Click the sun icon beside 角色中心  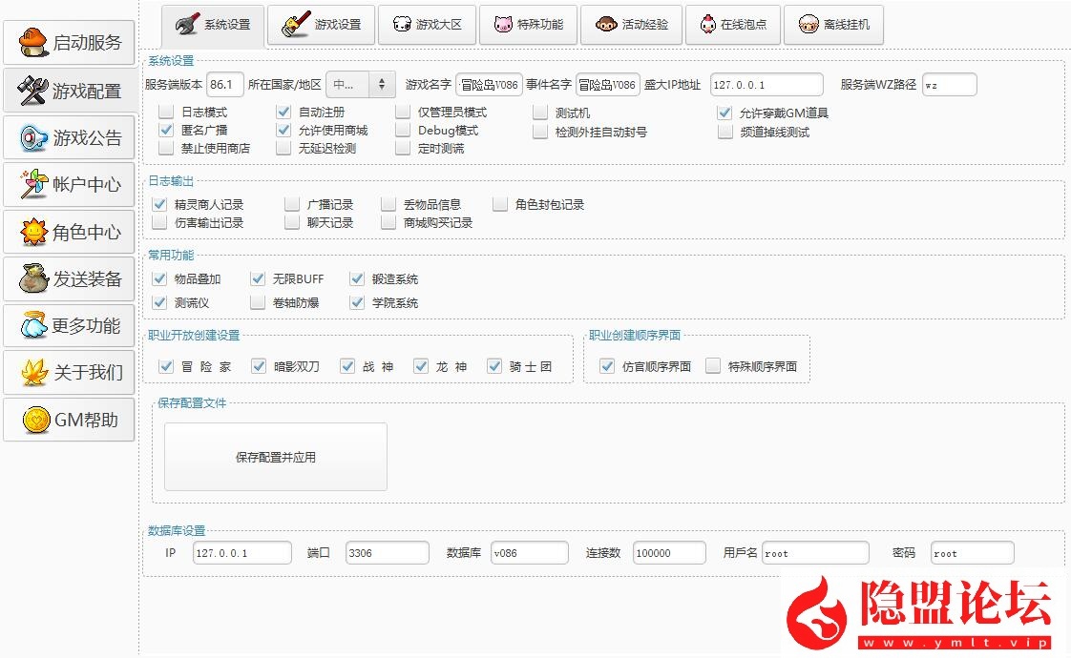click(x=33, y=232)
